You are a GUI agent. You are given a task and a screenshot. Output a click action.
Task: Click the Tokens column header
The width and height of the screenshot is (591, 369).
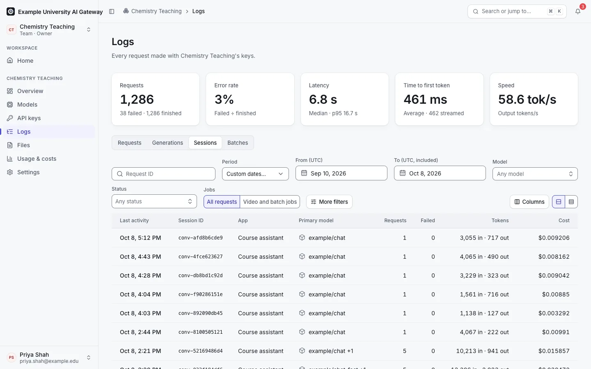[x=500, y=221]
